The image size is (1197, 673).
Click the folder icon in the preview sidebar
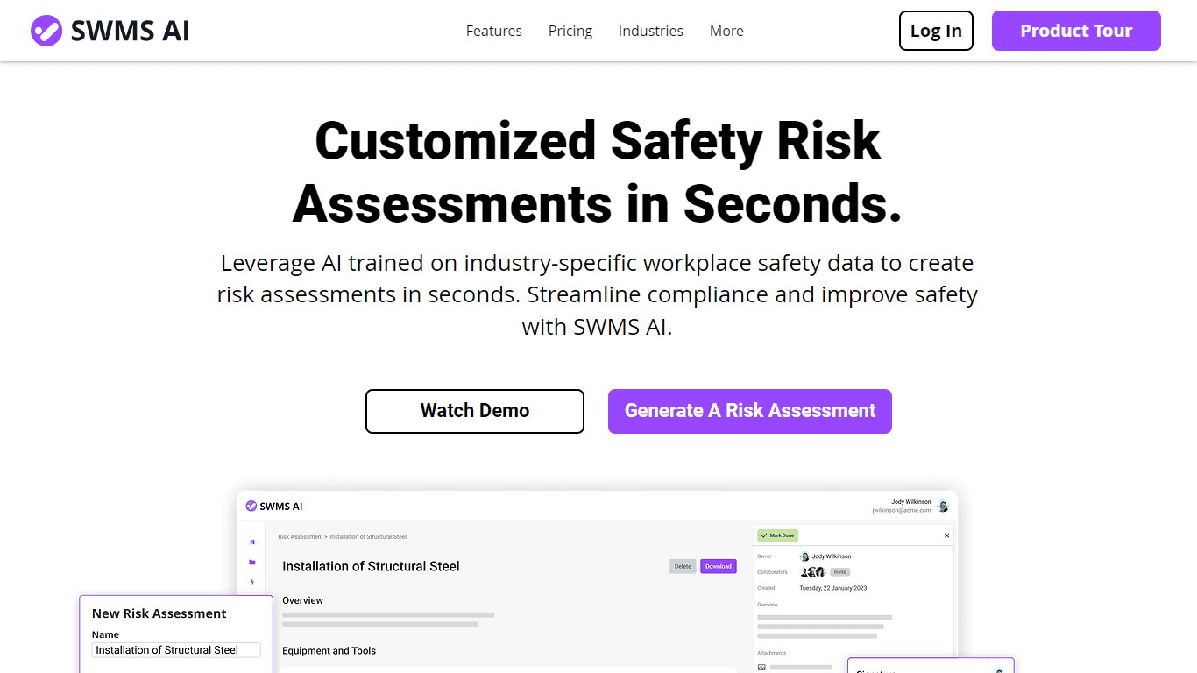click(252, 563)
